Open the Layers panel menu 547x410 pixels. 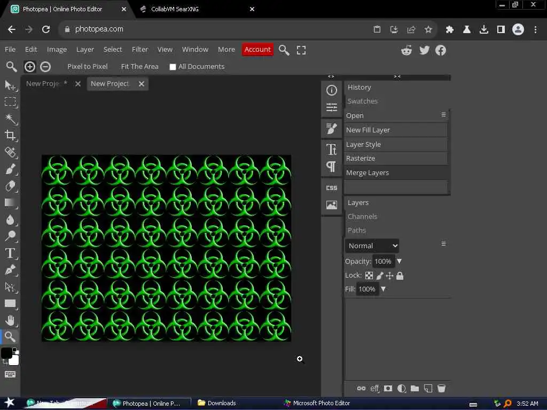point(443,243)
